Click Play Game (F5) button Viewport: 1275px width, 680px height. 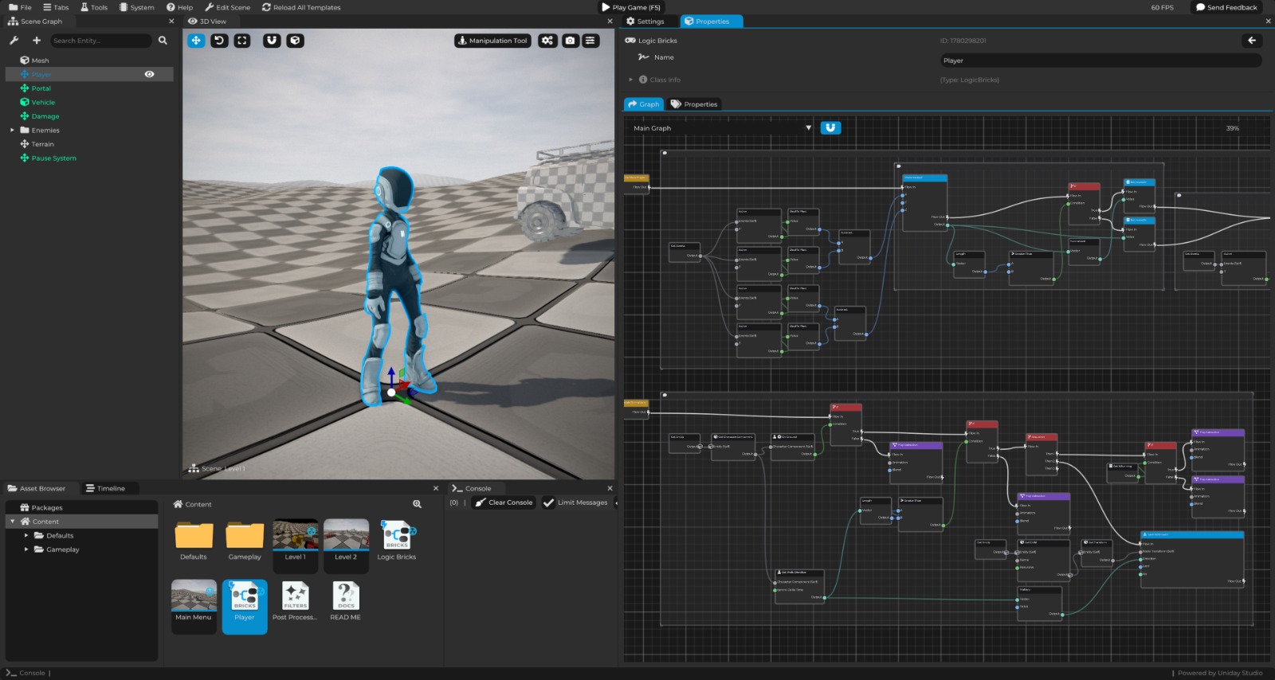click(x=631, y=7)
